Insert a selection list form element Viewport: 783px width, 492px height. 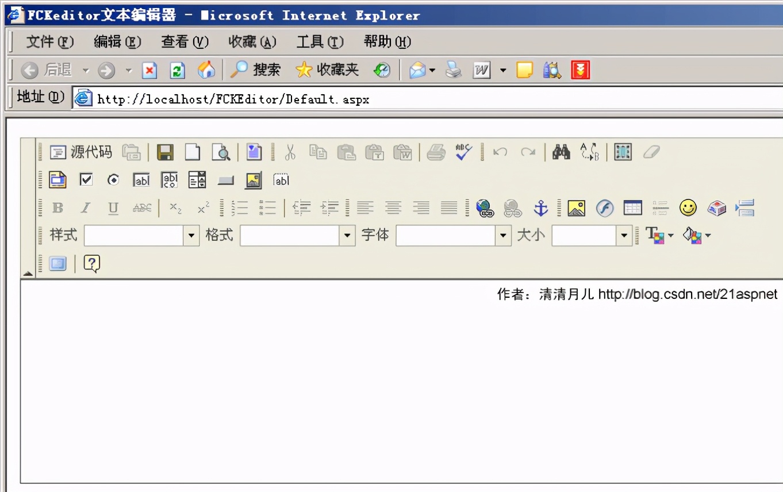(x=197, y=180)
